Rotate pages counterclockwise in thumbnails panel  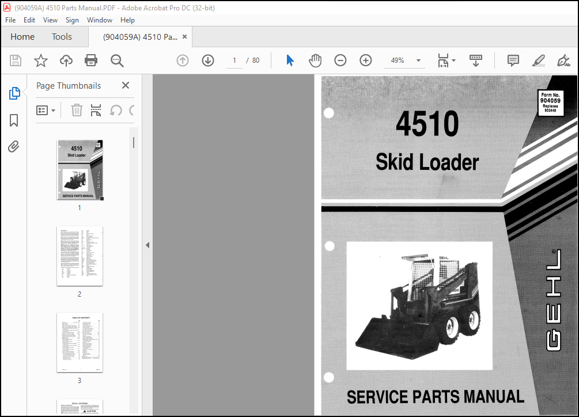(x=116, y=110)
